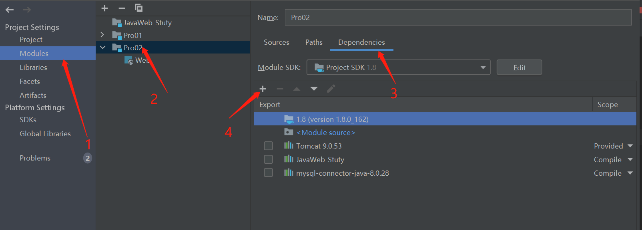This screenshot has height=230, width=642.
Task: Select the 1.8 (version 1.8.0_162) row
Action: tap(445, 119)
